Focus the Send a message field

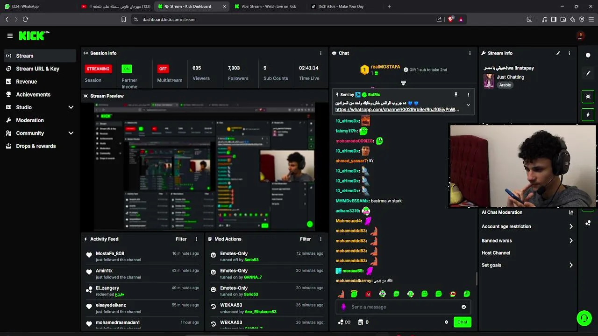click(404, 307)
